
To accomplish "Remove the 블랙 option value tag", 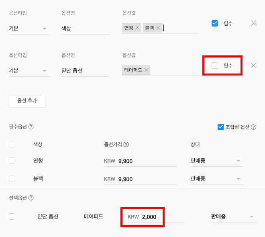I will point(158,28).
